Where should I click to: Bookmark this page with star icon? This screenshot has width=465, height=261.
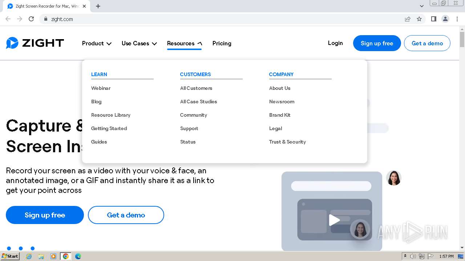click(419, 19)
